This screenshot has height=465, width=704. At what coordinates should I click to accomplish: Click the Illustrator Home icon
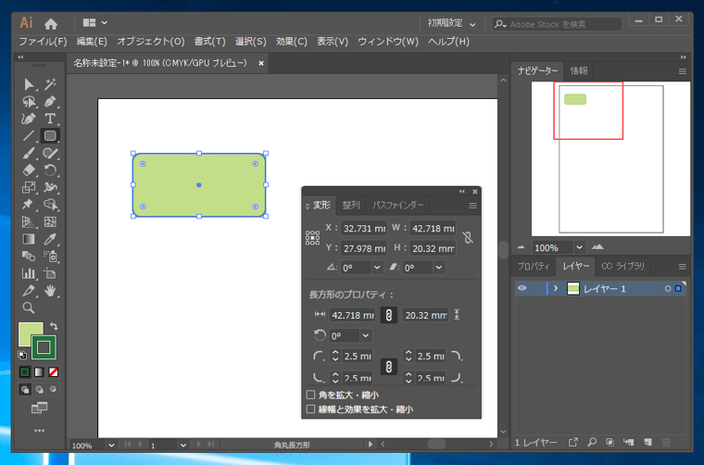[x=51, y=23]
